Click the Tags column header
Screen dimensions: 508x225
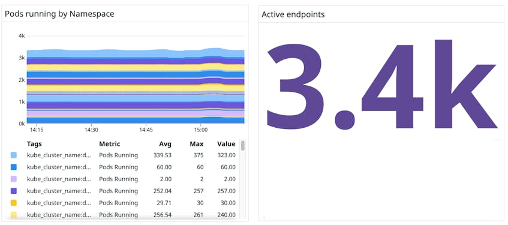(x=34, y=144)
